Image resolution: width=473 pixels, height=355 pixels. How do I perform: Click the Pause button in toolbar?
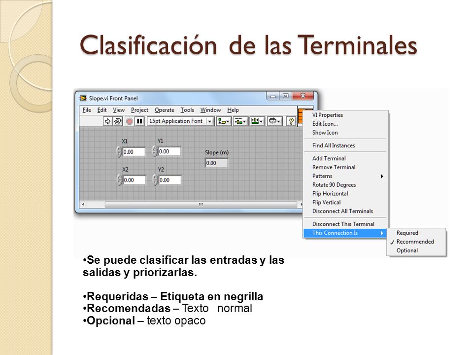139,121
